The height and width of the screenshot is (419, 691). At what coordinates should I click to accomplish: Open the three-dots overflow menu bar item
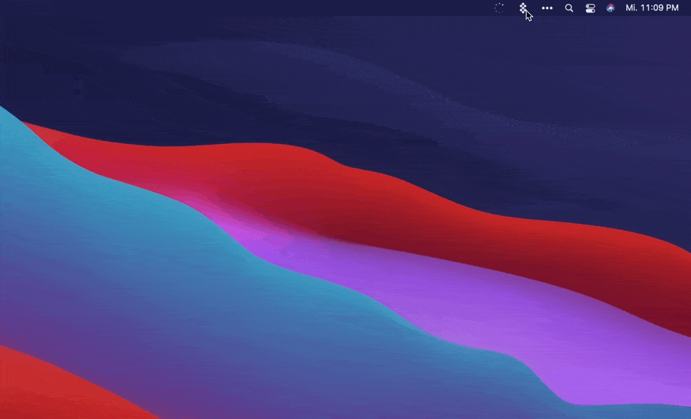tap(547, 8)
